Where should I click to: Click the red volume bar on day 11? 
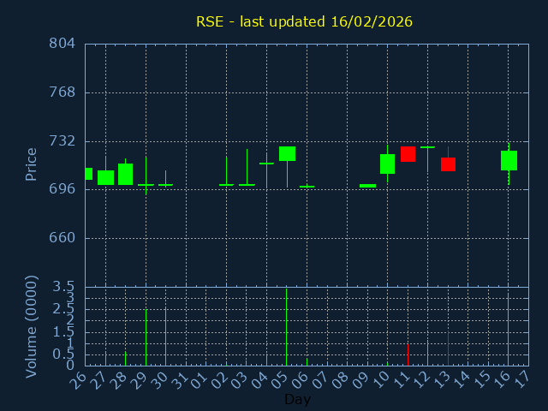point(408,354)
